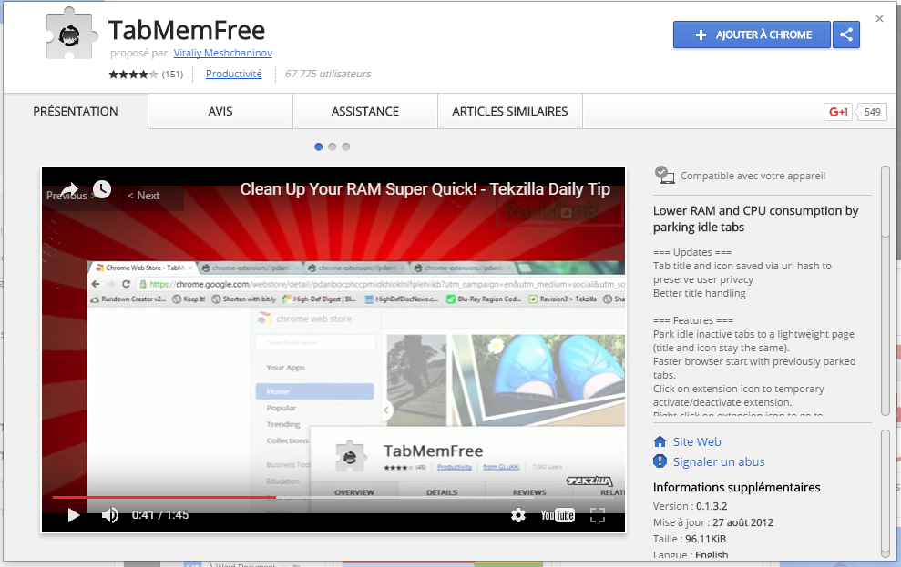901x567 pixels.
Task: Click Version 0.1.3.2 text
Action: coord(691,506)
